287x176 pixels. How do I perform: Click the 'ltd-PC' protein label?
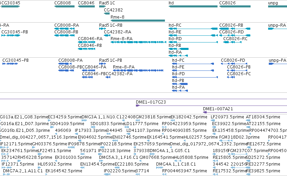coord(178,60)
